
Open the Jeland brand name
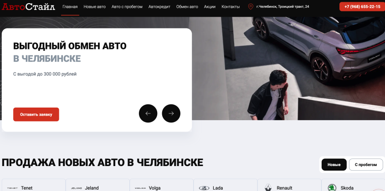[x=92, y=188]
